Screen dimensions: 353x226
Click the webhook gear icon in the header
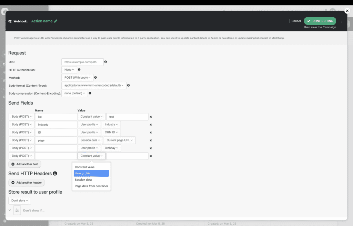(10, 21)
